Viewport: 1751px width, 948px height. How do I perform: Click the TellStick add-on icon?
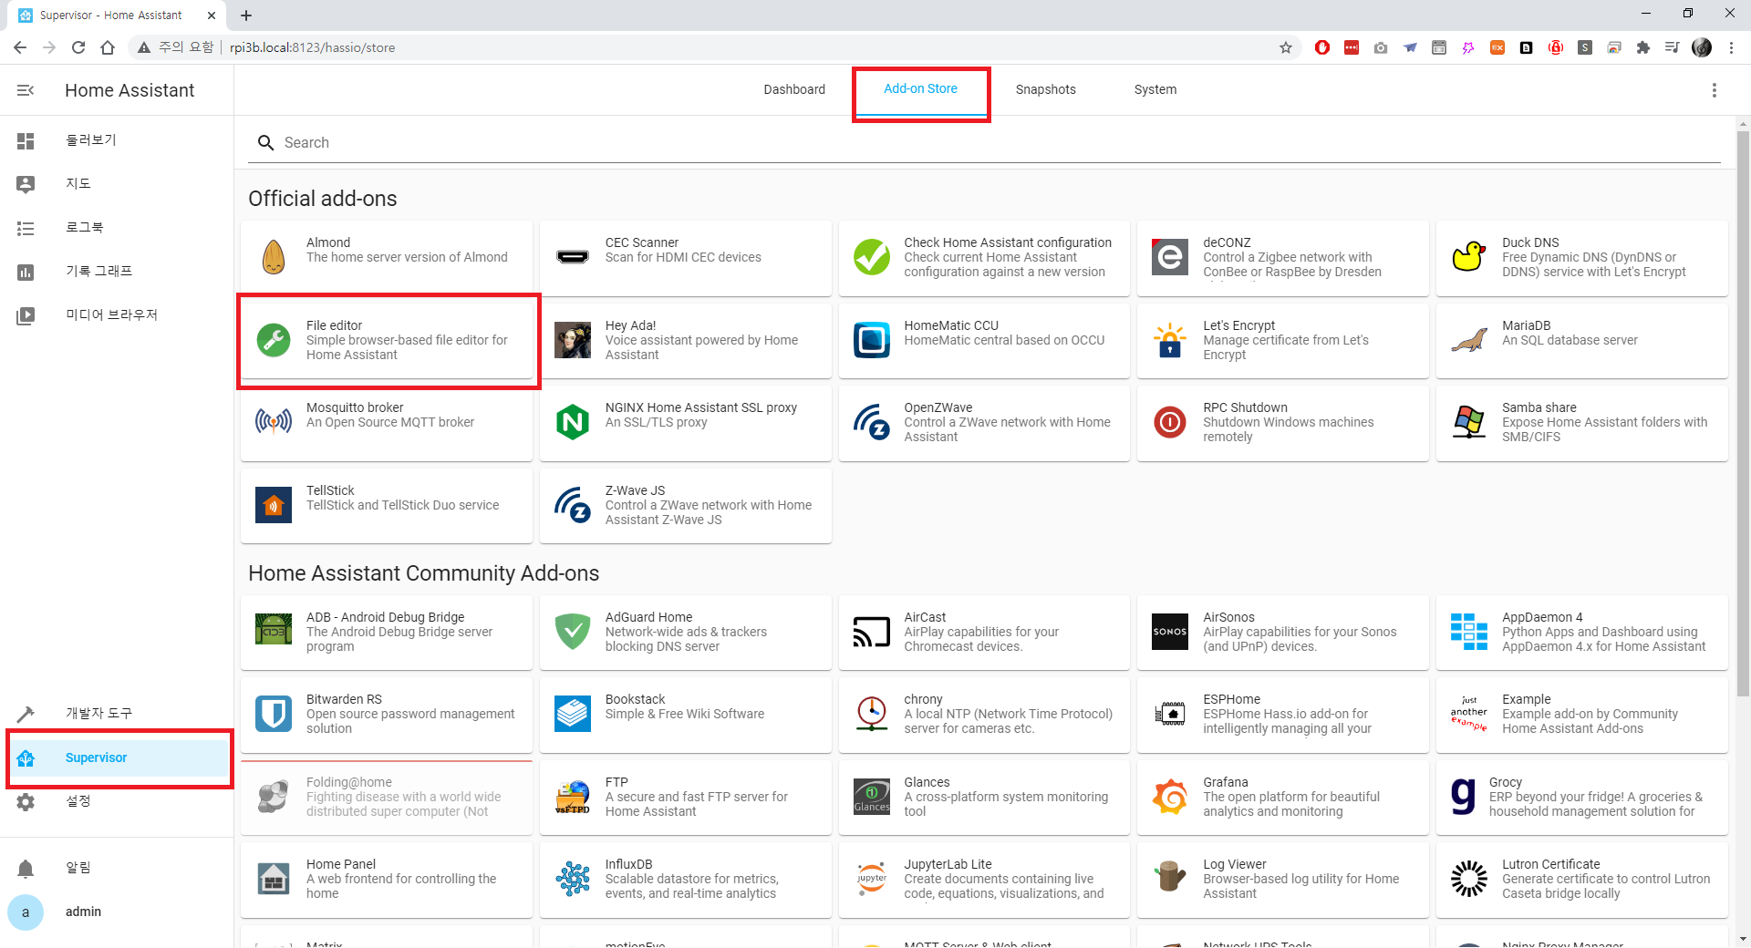(x=274, y=505)
